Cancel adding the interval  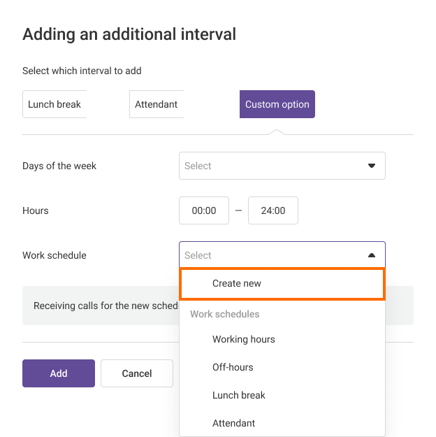pyautogui.click(x=137, y=373)
